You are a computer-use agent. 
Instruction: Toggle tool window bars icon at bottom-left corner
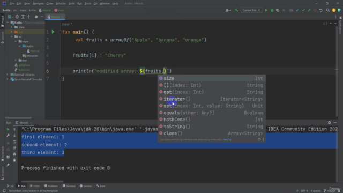pos(4,191)
